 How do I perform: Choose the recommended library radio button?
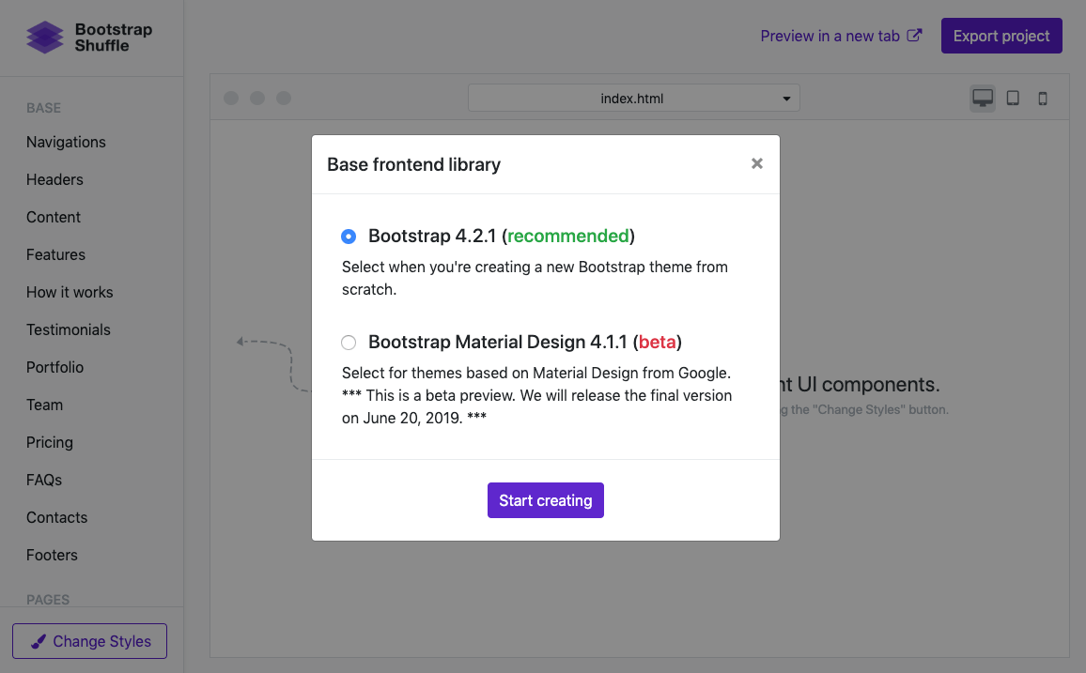pos(349,237)
